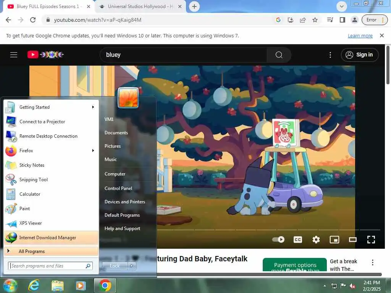
Task: Expand the Firefox jump list arrow
Action: [93, 150]
